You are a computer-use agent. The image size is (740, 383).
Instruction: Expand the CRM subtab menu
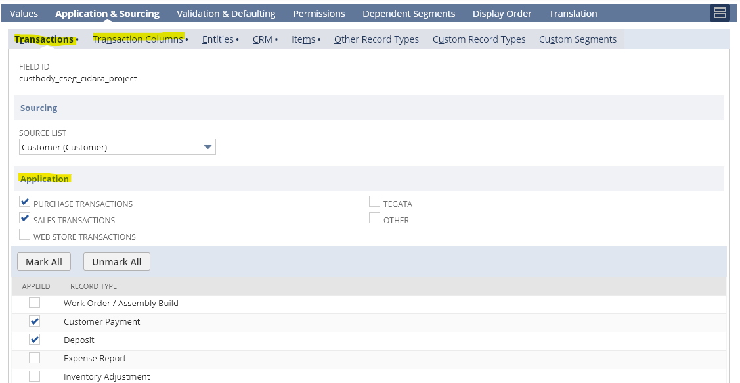tap(276, 39)
